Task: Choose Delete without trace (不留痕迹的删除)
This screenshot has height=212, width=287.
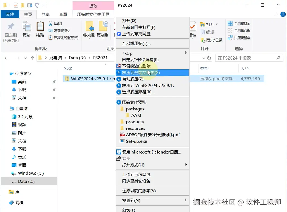Action: (x=152, y=66)
